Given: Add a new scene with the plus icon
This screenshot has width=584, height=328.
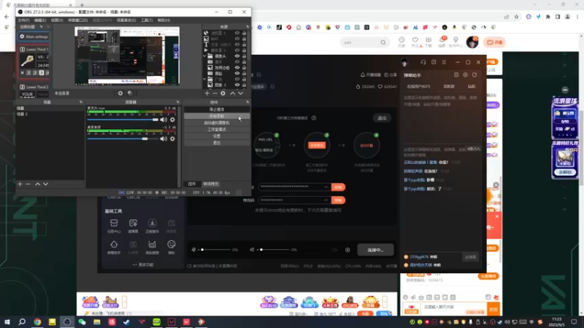Looking at the screenshot, I should 20,184.
